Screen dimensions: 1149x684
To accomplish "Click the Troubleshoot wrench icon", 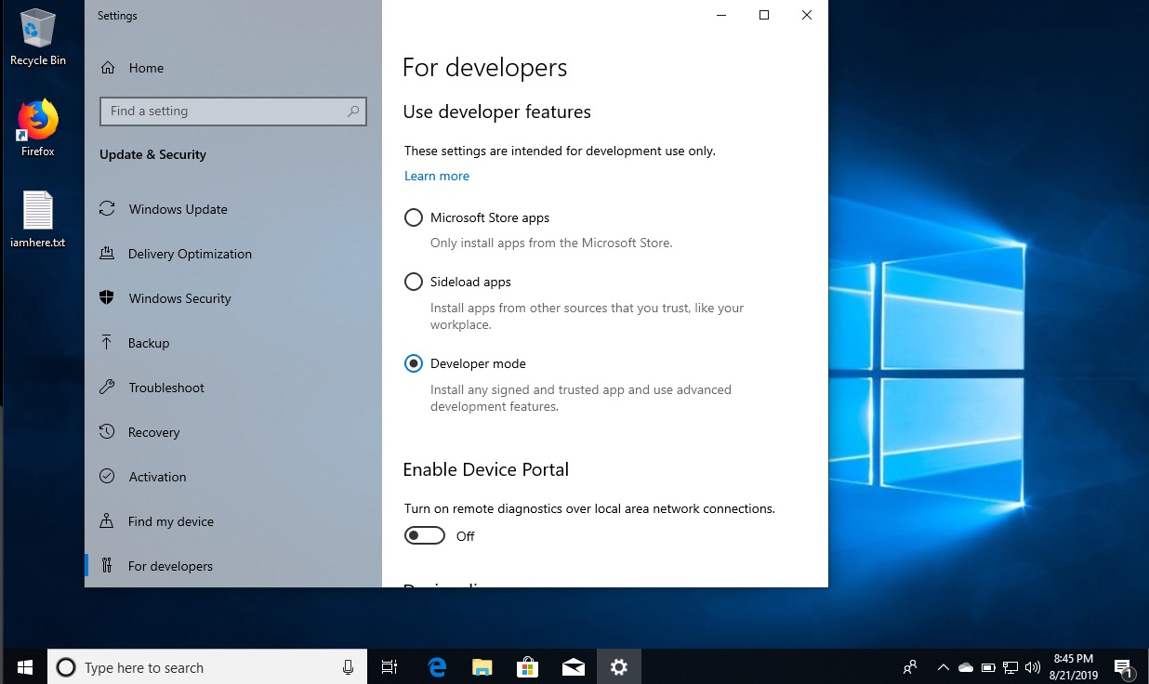I will [108, 388].
